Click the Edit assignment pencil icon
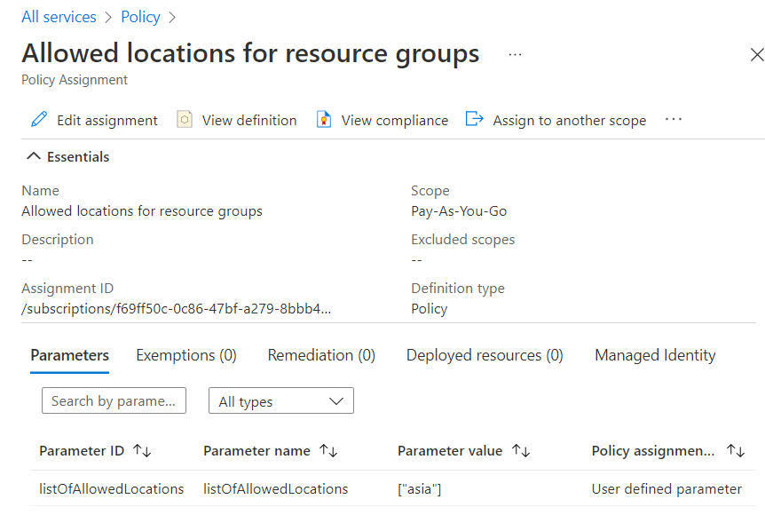 point(39,120)
